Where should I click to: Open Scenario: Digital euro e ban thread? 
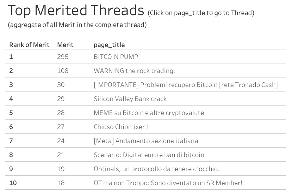coord(149,155)
